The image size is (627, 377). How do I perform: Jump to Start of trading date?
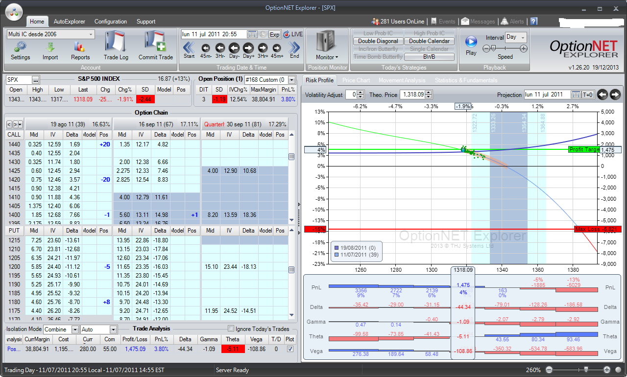point(189,48)
